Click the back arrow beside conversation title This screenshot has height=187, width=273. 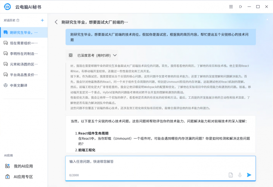pyautogui.click(x=56, y=22)
